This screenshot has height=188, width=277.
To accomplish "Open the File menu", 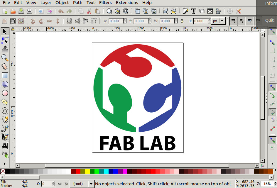I will tap(6, 3).
